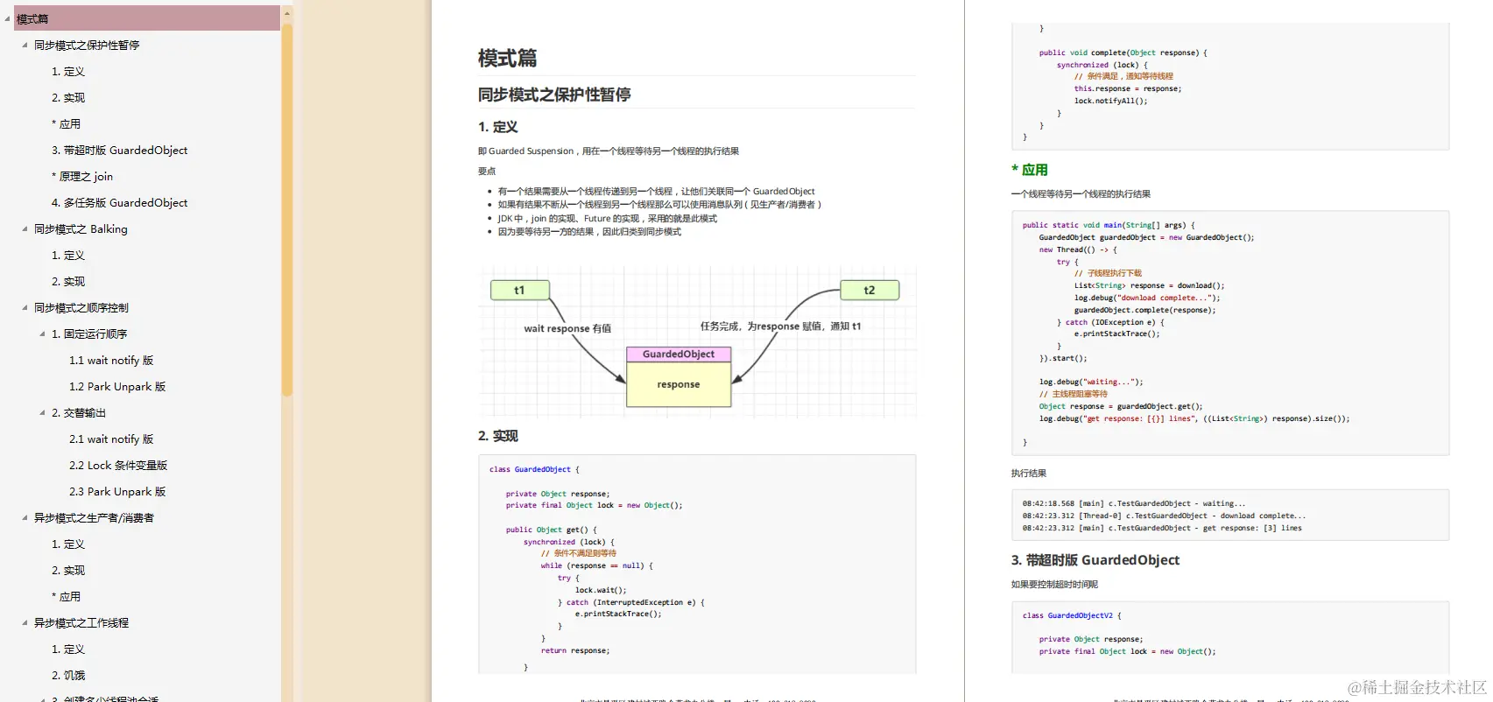Image resolution: width=1493 pixels, height=702 pixels.
Task: Click the 3. 带超时版 GuardedObject heading on the right page
Action: [1095, 560]
